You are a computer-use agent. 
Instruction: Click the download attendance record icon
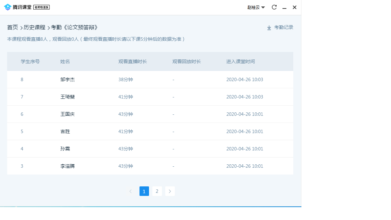pyautogui.click(x=269, y=28)
